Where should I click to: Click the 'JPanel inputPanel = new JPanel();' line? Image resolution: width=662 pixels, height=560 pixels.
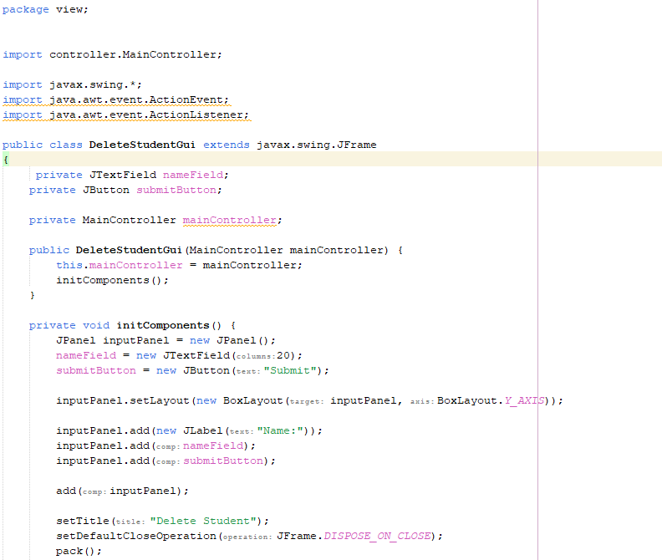(166, 341)
